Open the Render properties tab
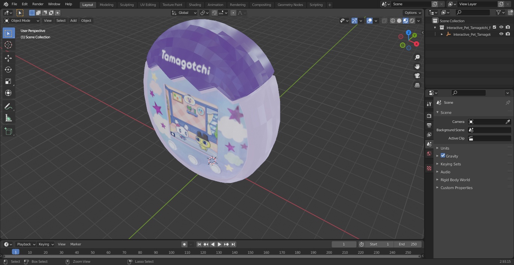 pyautogui.click(x=429, y=116)
